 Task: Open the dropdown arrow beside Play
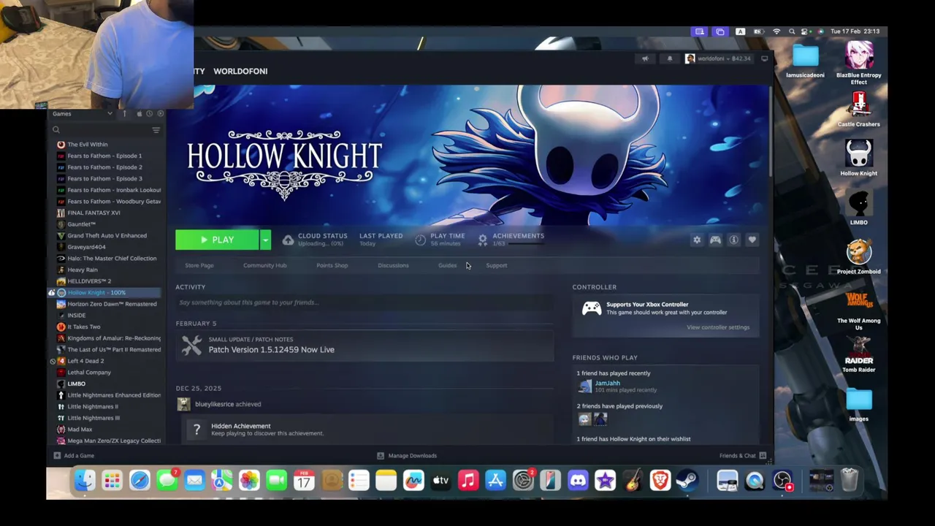tap(265, 240)
